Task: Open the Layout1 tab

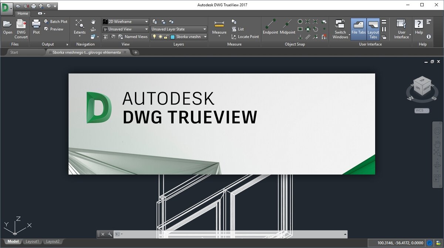Action: click(32, 242)
